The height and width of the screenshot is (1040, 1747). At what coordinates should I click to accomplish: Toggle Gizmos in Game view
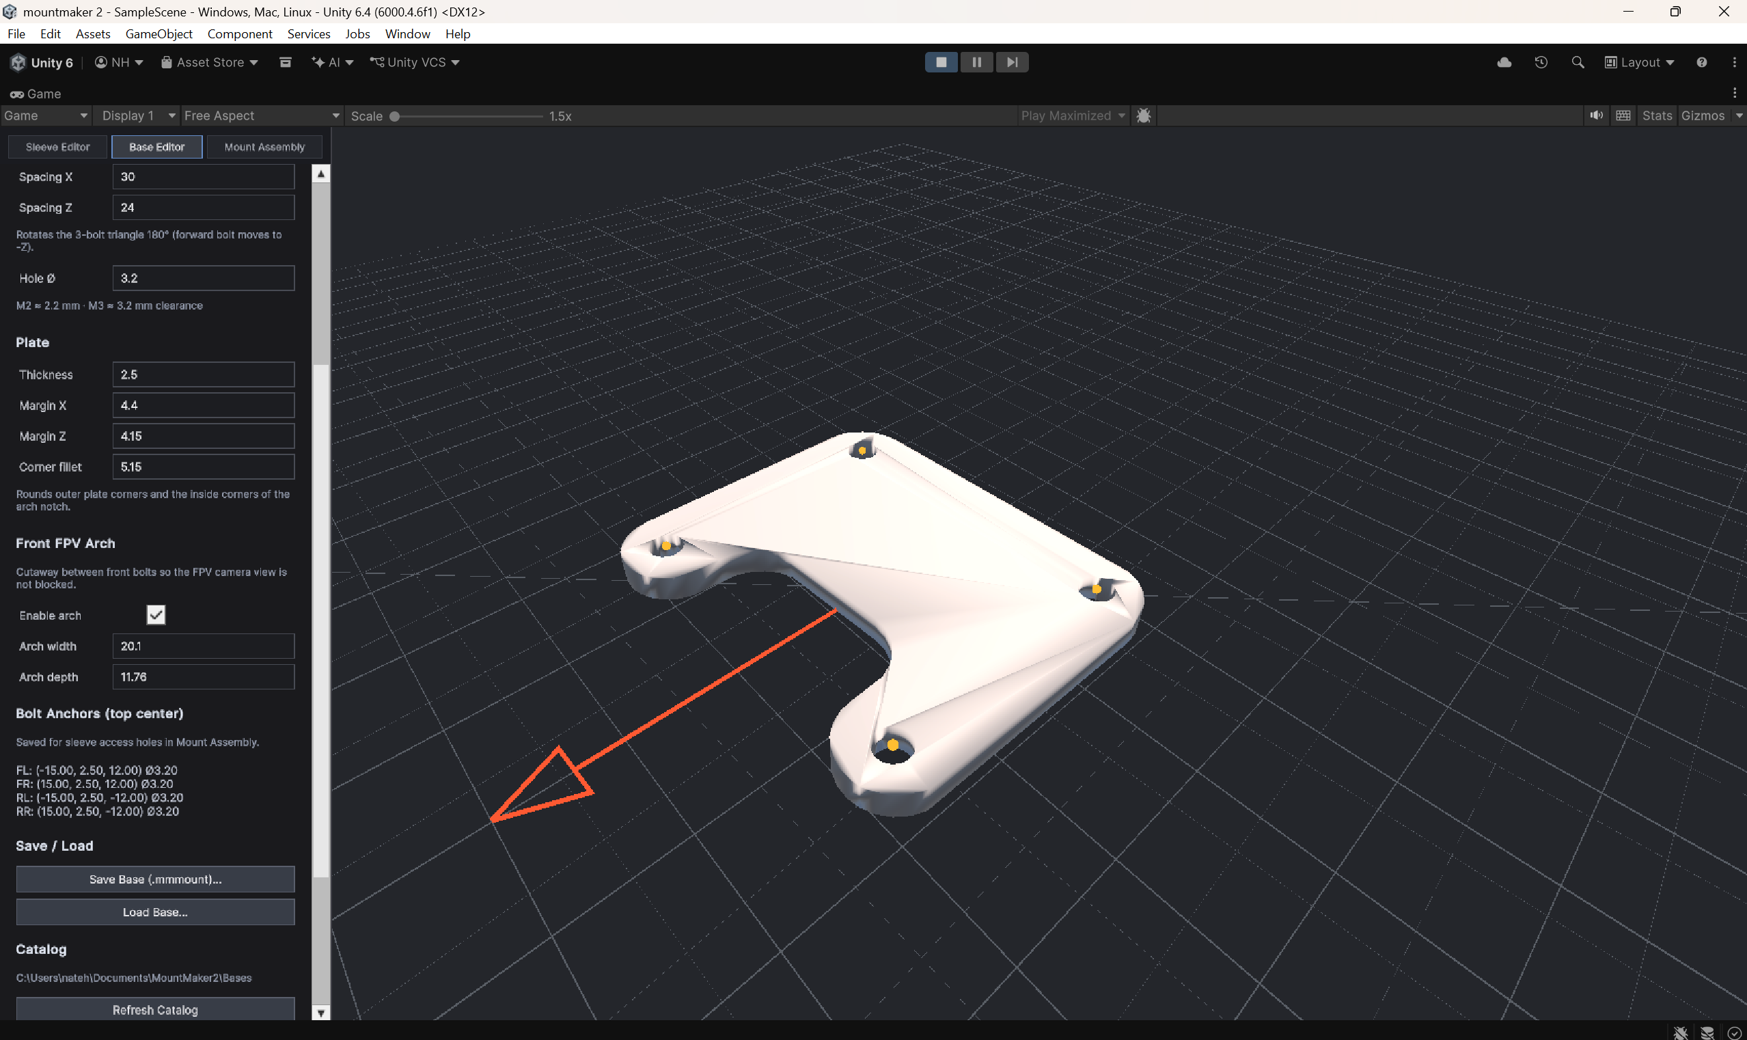point(1702,115)
